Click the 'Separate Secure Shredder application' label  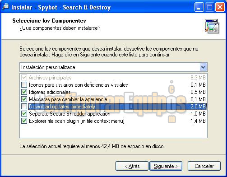[69, 114]
